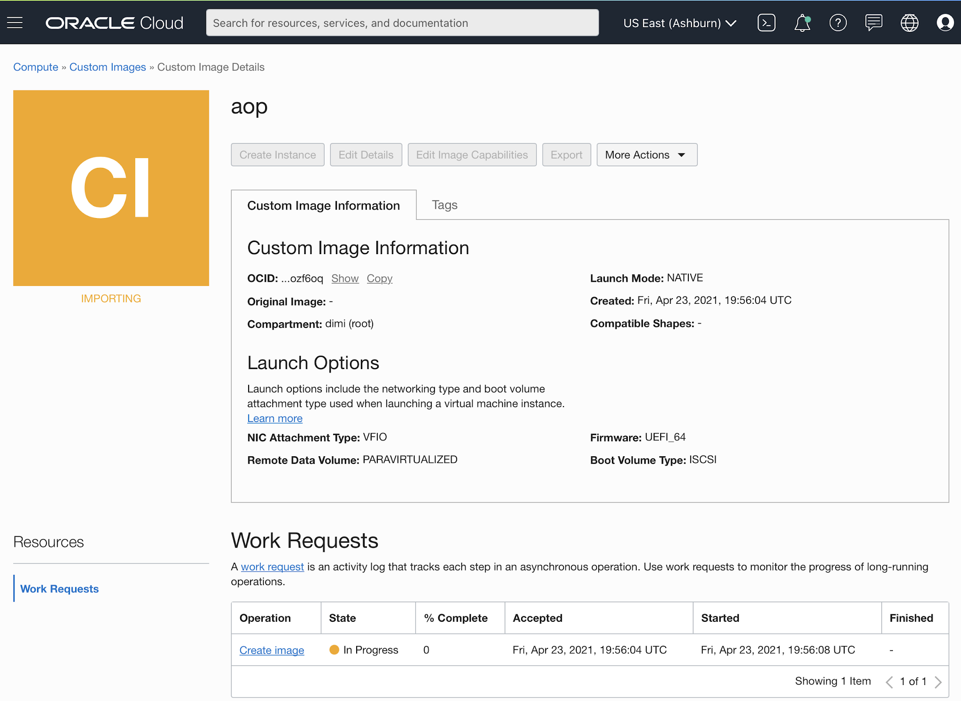This screenshot has width=961, height=701.
Task: Open the More Actions dropdown
Action: coord(647,155)
